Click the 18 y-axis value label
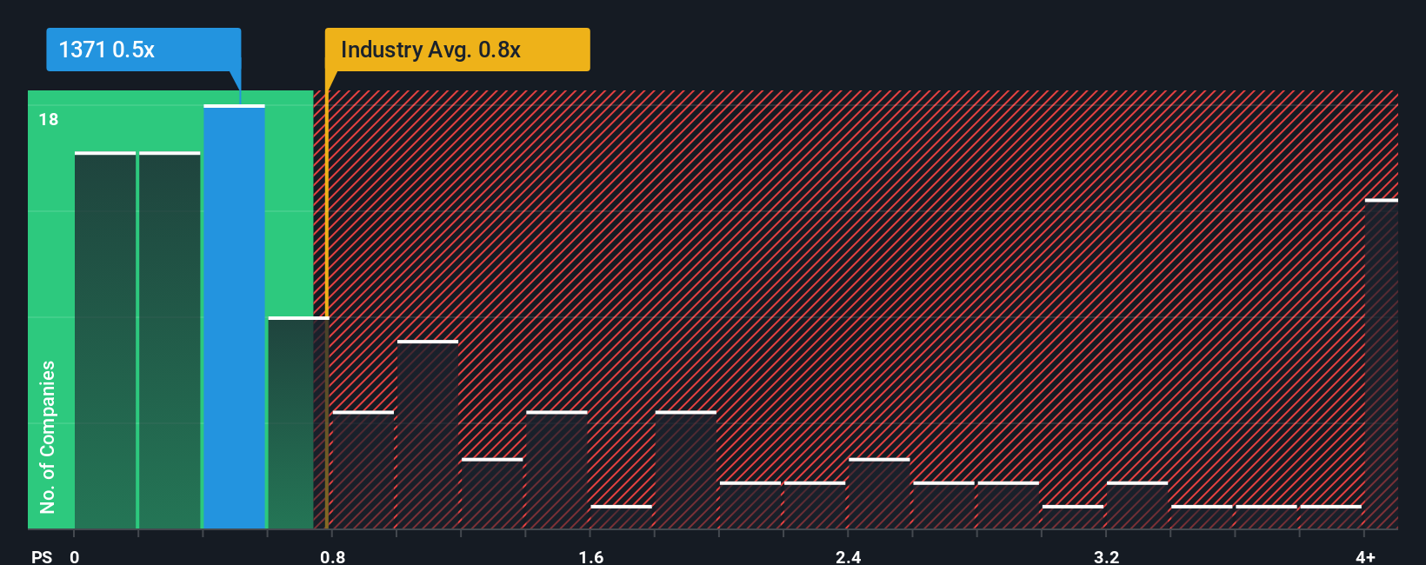This screenshot has height=565, width=1426. (49, 119)
